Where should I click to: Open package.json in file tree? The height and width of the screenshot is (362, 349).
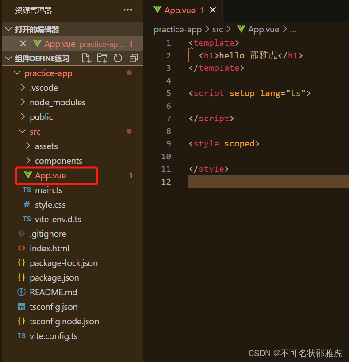(x=54, y=278)
